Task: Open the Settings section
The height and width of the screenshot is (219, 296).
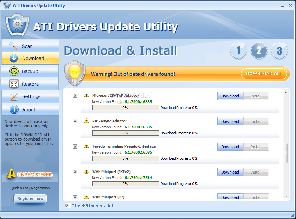Action: pos(30,96)
